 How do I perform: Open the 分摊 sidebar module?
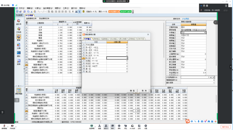tap(19, 46)
